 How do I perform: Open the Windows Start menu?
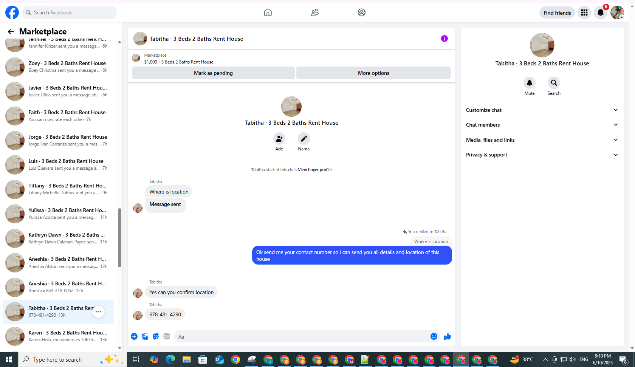9,359
